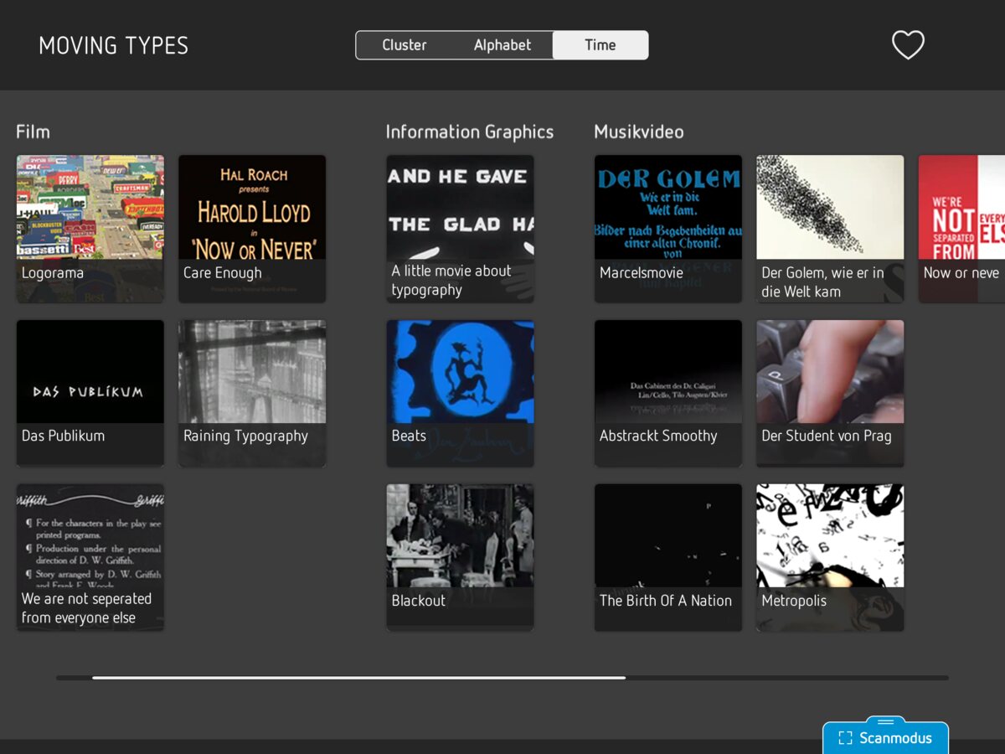Viewport: 1005px width, 754px height.
Task: Open The Birth Of A Nation card
Action: [668, 557]
